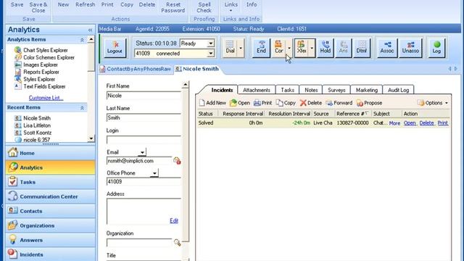The height and width of the screenshot is (261, 464).
Task: Click More link in incident row
Action: click(x=394, y=123)
